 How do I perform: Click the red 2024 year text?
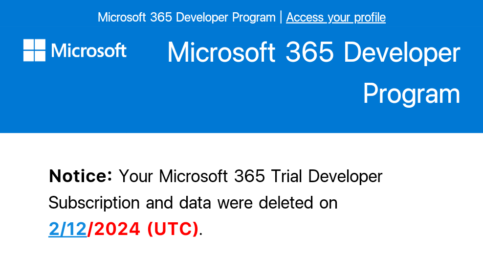116,228
